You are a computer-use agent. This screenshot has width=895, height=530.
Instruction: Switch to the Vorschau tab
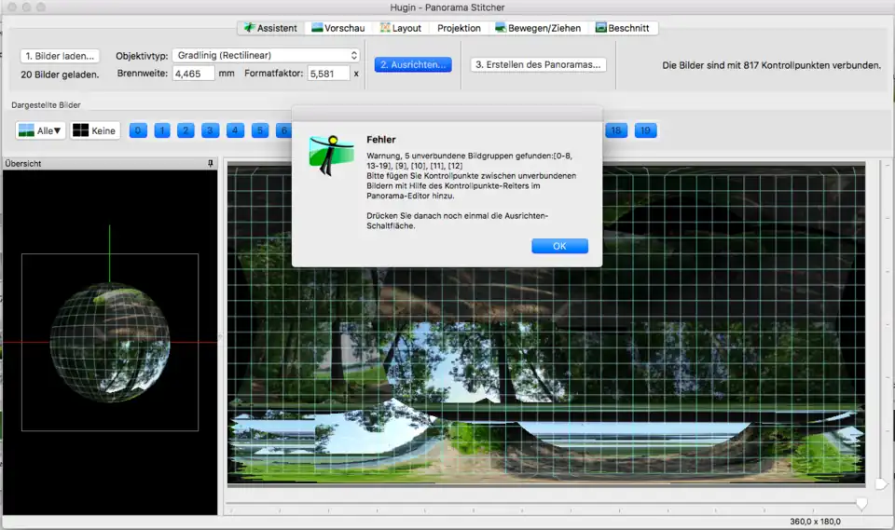point(337,28)
